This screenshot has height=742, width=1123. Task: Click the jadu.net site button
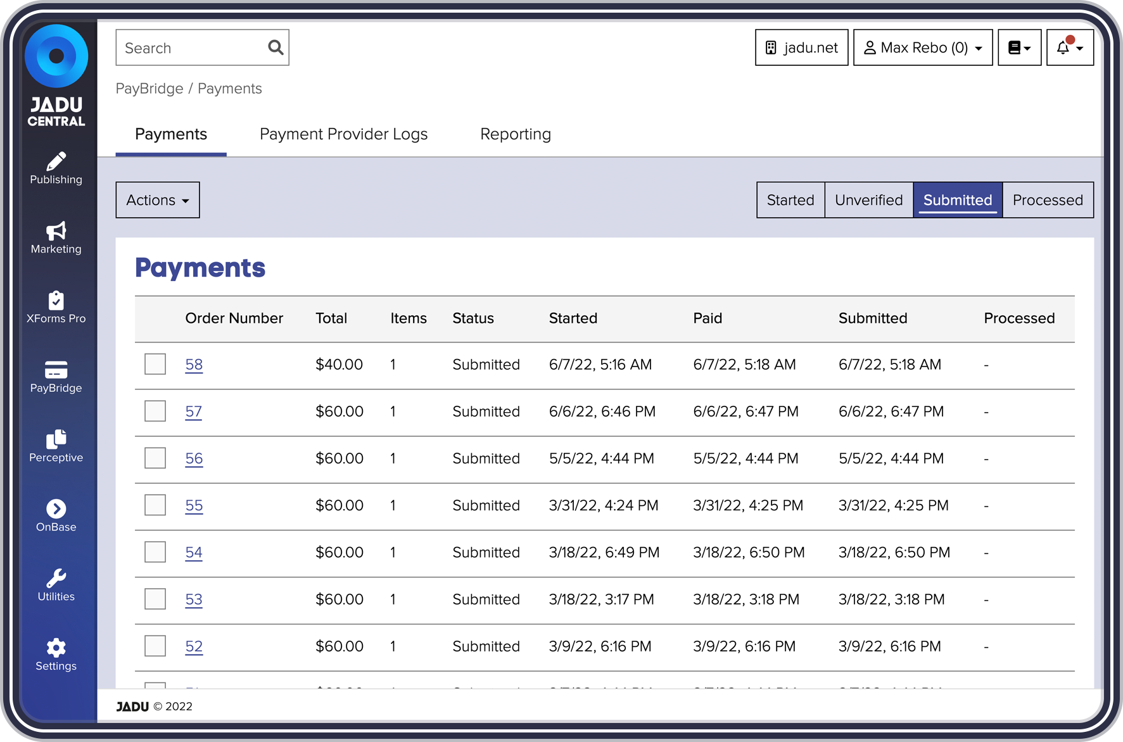802,47
